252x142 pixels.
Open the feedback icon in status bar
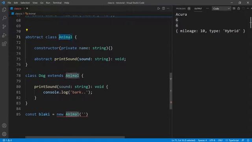point(243,140)
